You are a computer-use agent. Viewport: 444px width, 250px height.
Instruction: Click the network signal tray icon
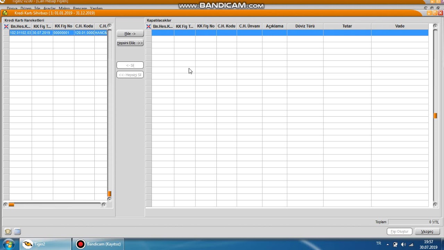pos(411,244)
